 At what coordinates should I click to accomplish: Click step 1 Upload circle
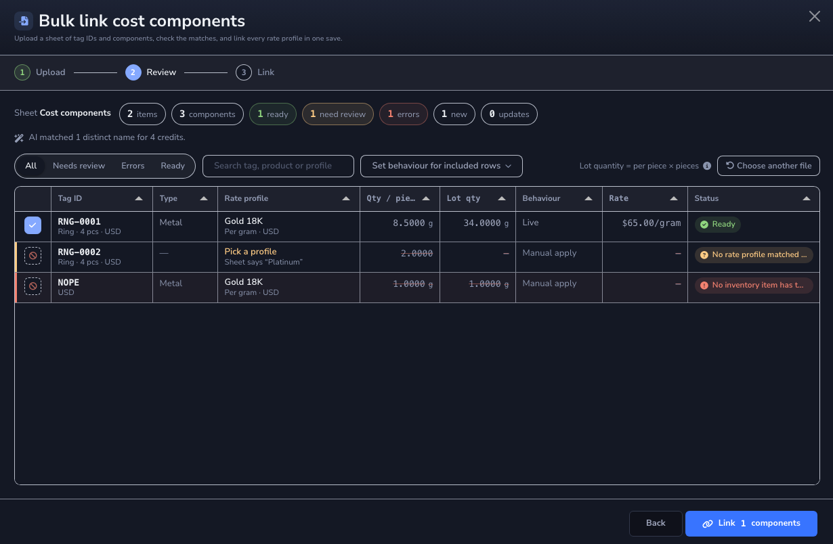click(22, 72)
